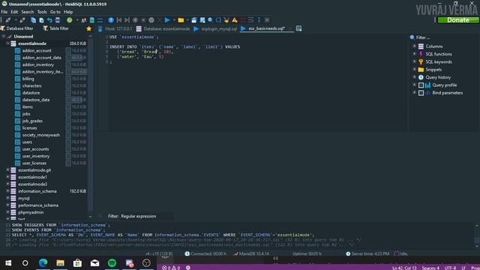This screenshot has height=270, width=480.
Task: Go to first row icon
Action: [x=119, y=20]
